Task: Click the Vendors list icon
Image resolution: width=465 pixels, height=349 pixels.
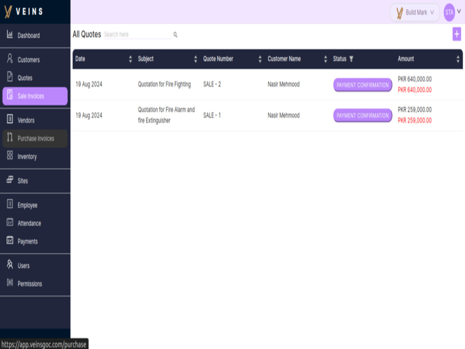Action: click(10, 119)
